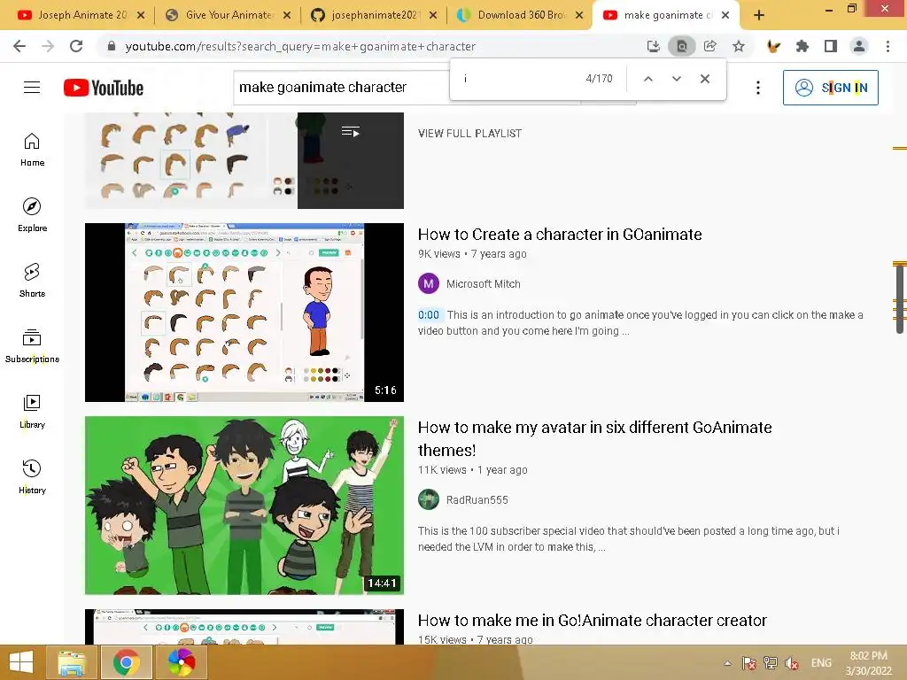
Task: Open the YouTube hamburger guide menu
Action: (x=32, y=88)
